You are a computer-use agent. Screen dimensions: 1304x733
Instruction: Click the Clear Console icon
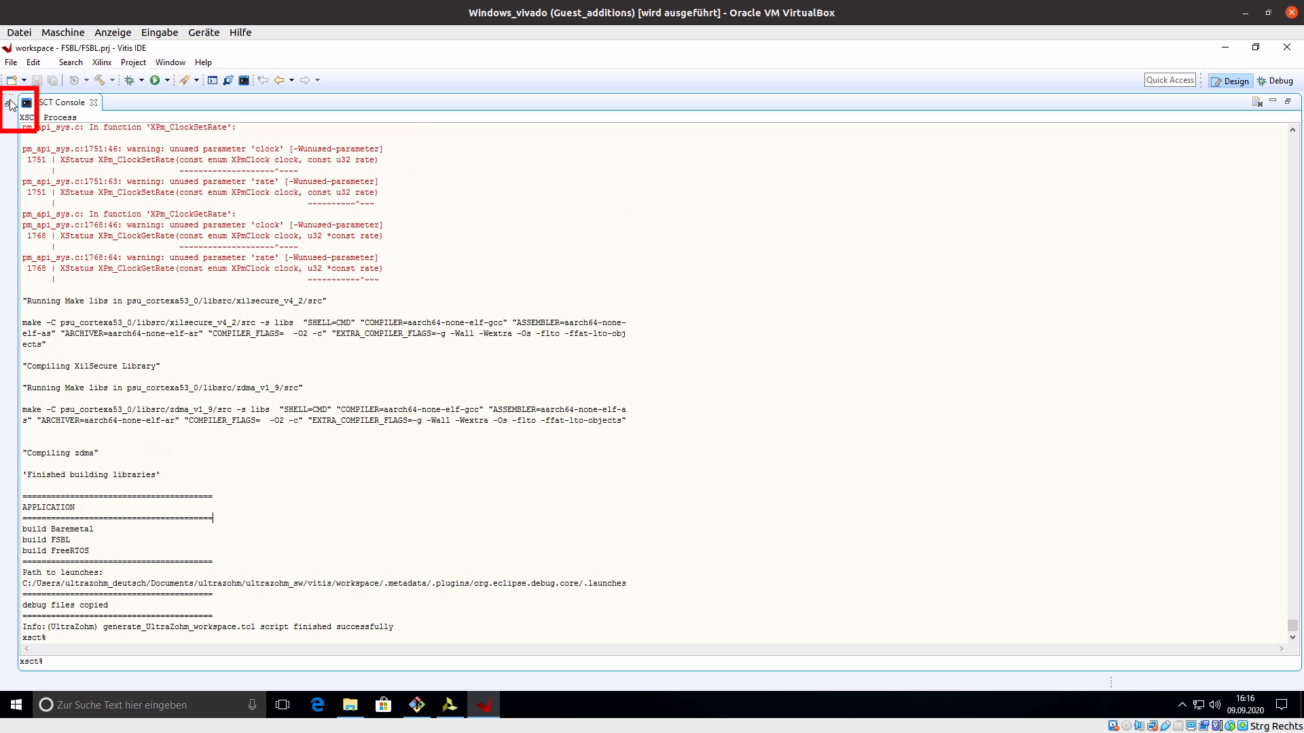(1257, 102)
